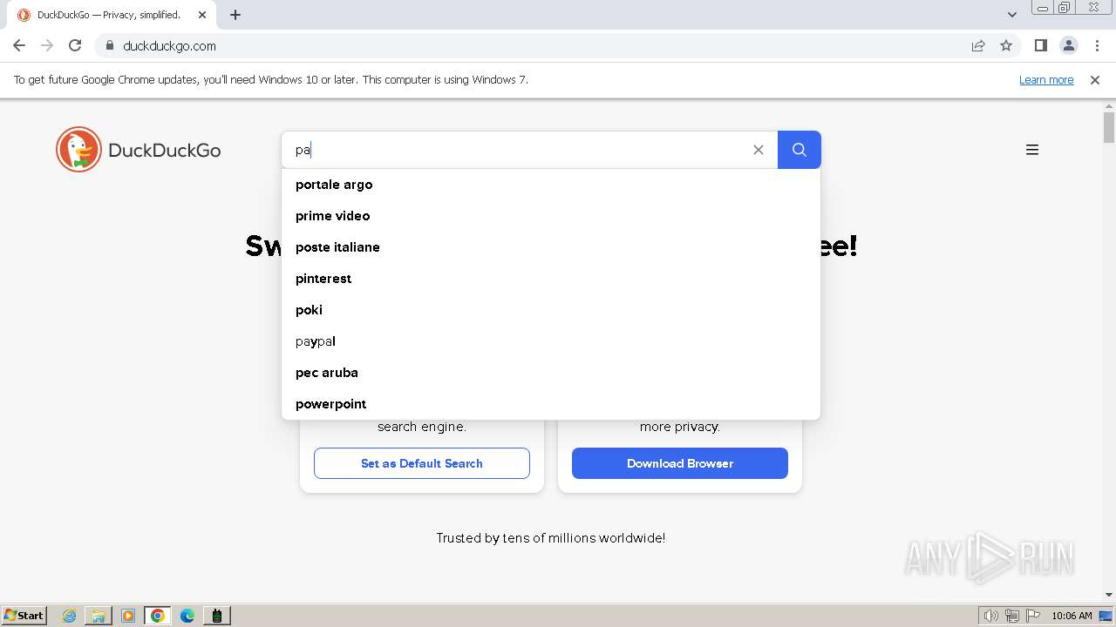Open Internet Explorer from the taskbar
1116x627 pixels.
[70, 616]
